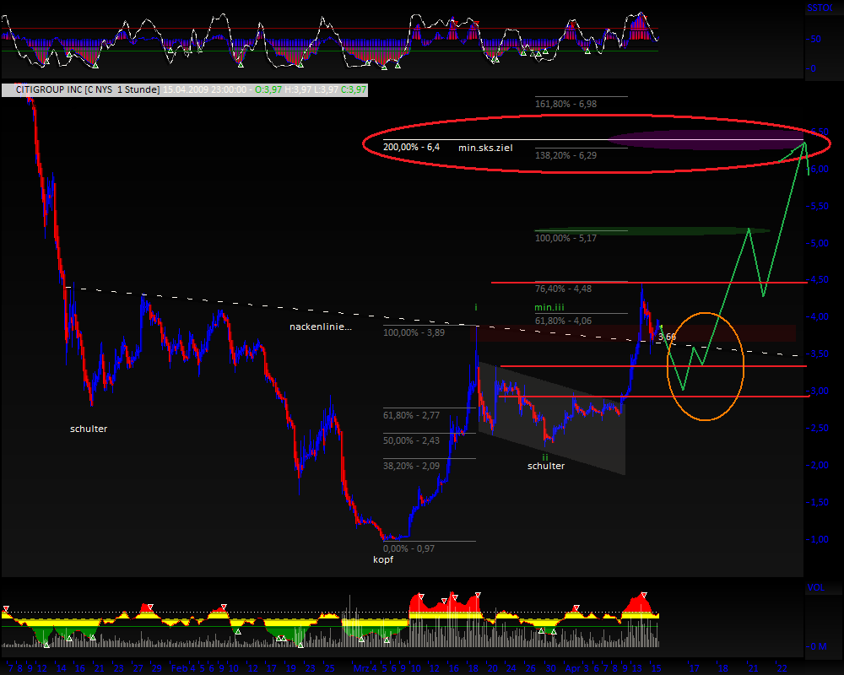Click the 61,80% - 4,06 Fibonacci label

click(563, 321)
